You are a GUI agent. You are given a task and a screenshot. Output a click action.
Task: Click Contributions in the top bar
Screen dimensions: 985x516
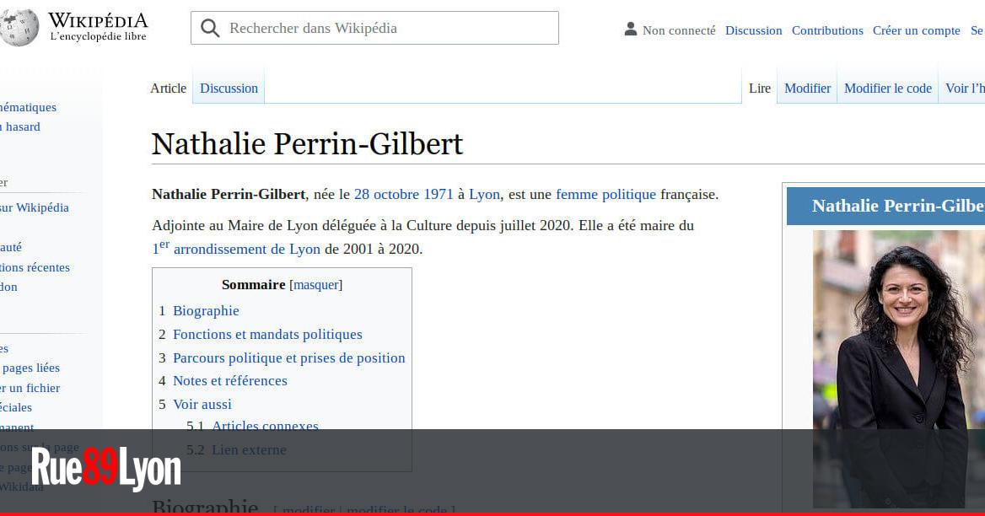point(826,30)
